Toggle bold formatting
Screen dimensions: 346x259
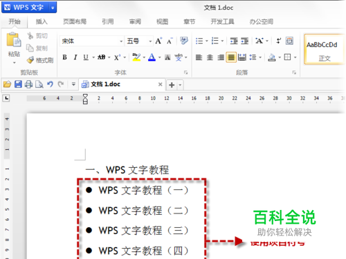[65, 57]
